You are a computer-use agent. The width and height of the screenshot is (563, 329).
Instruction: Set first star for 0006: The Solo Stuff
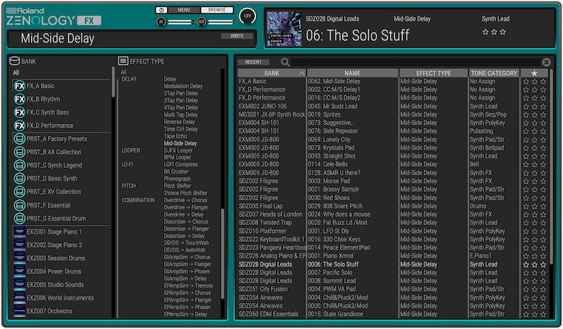click(x=526, y=265)
